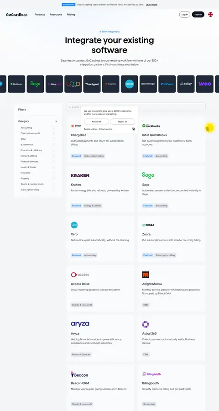The width and height of the screenshot is (219, 411).
Task: Click the CRM tag on Astral 365
Action: [x=146, y=355]
